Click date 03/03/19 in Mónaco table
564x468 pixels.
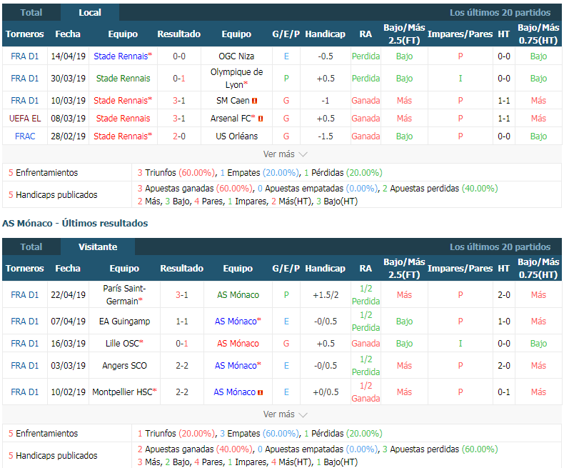[x=68, y=366]
